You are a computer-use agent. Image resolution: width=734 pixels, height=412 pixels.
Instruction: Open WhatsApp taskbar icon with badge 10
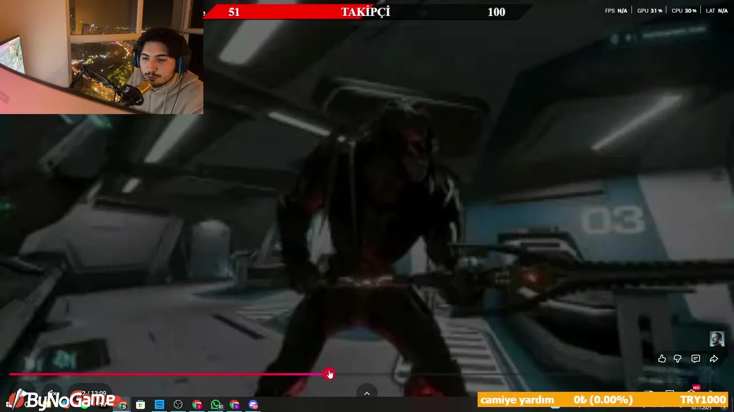pyautogui.click(x=216, y=405)
